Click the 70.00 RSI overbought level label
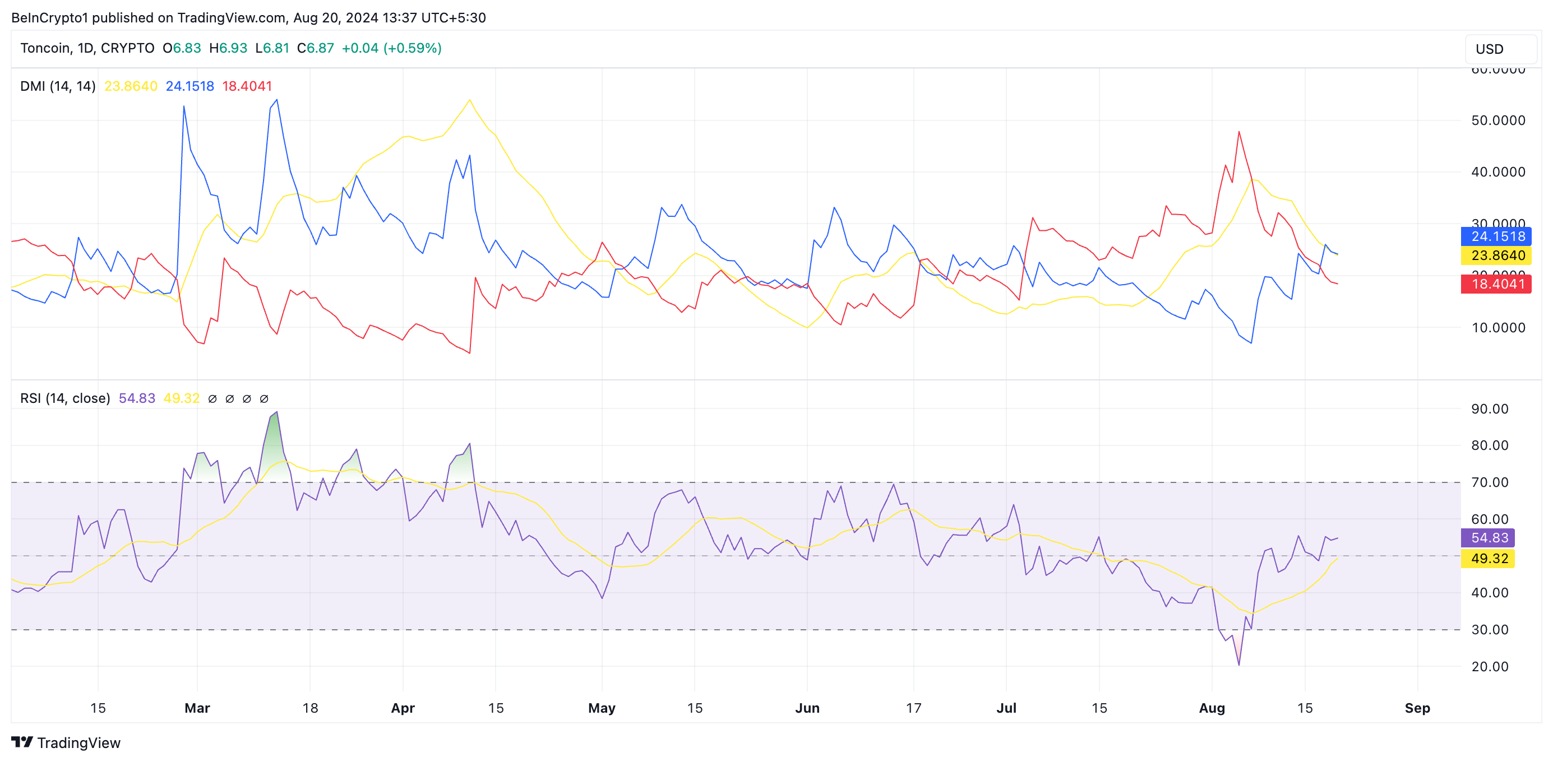 (x=1489, y=482)
